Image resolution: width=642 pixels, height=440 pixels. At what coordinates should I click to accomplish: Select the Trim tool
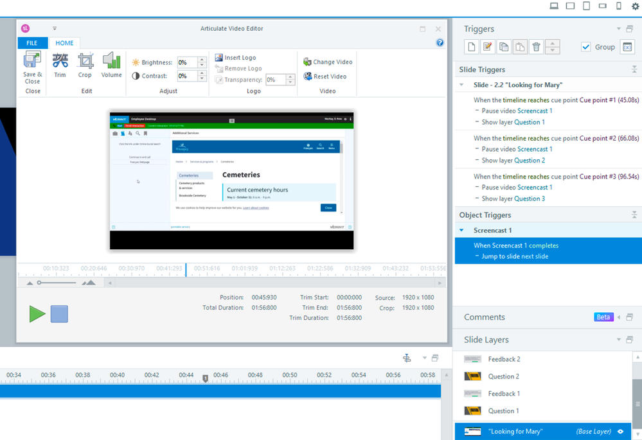[x=60, y=65]
